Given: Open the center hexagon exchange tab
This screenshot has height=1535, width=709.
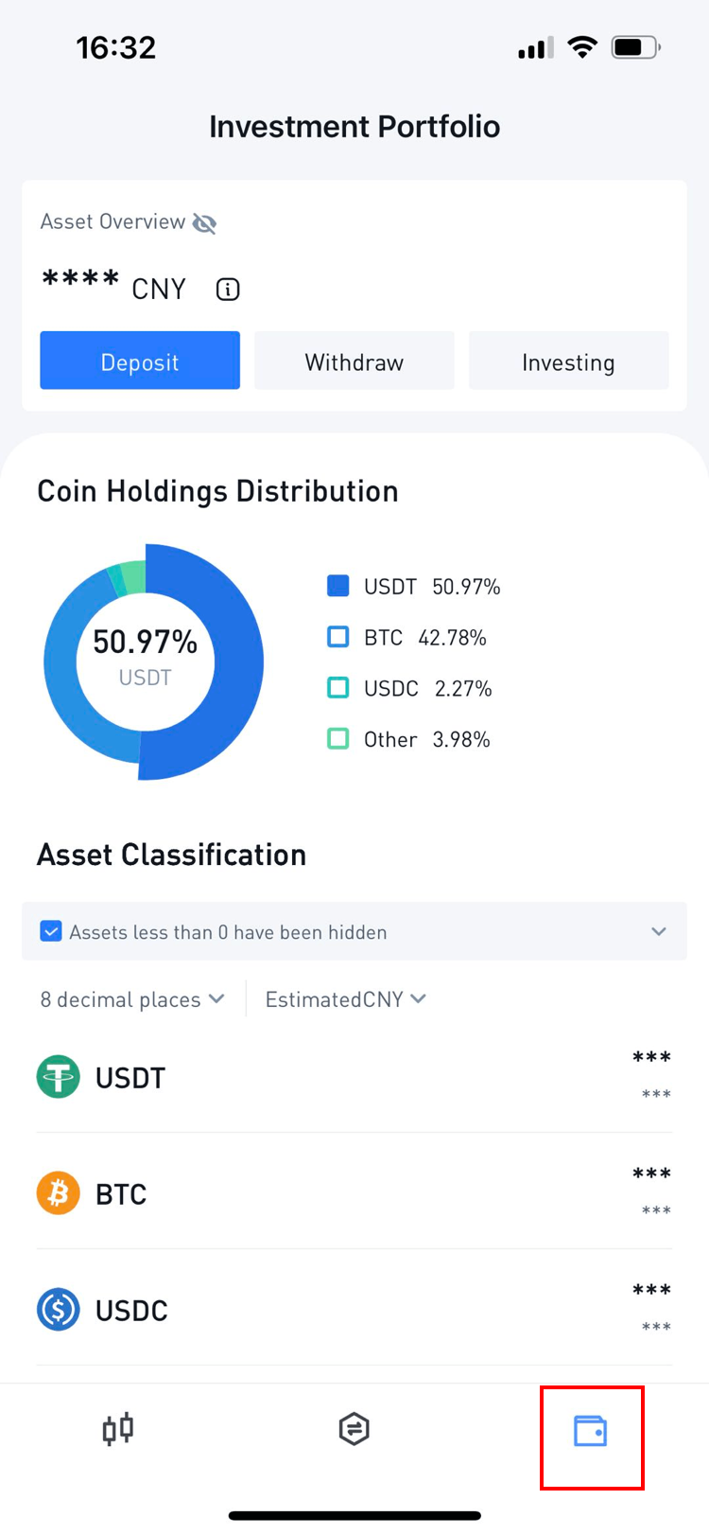Looking at the screenshot, I should (x=354, y=1429).
